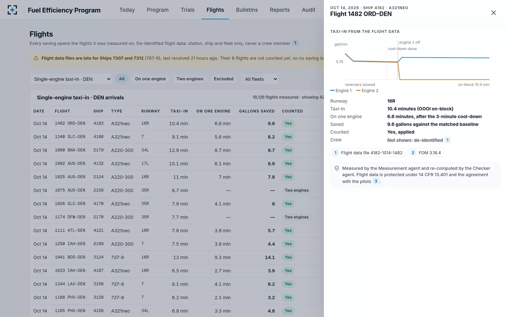Click the 'engine 2 off' chart marker
Viewport: 507px width, 317px height.
point(409,42)
